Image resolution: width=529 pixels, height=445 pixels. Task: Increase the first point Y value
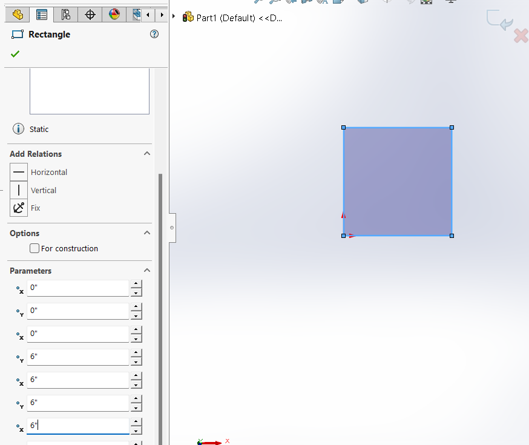(136, 307)
